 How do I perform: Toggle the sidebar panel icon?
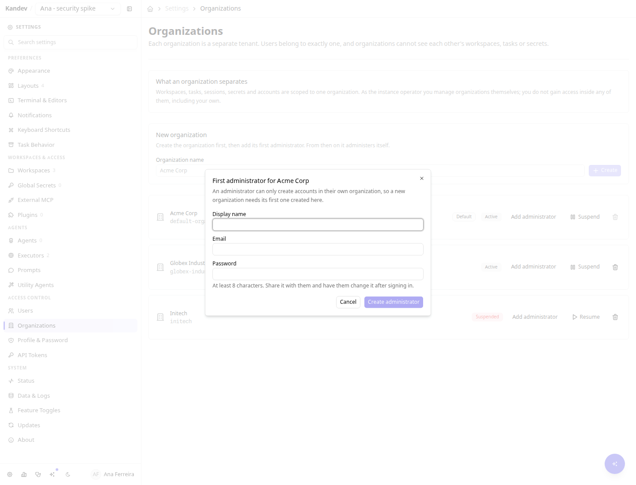click(x=129, y=9)
